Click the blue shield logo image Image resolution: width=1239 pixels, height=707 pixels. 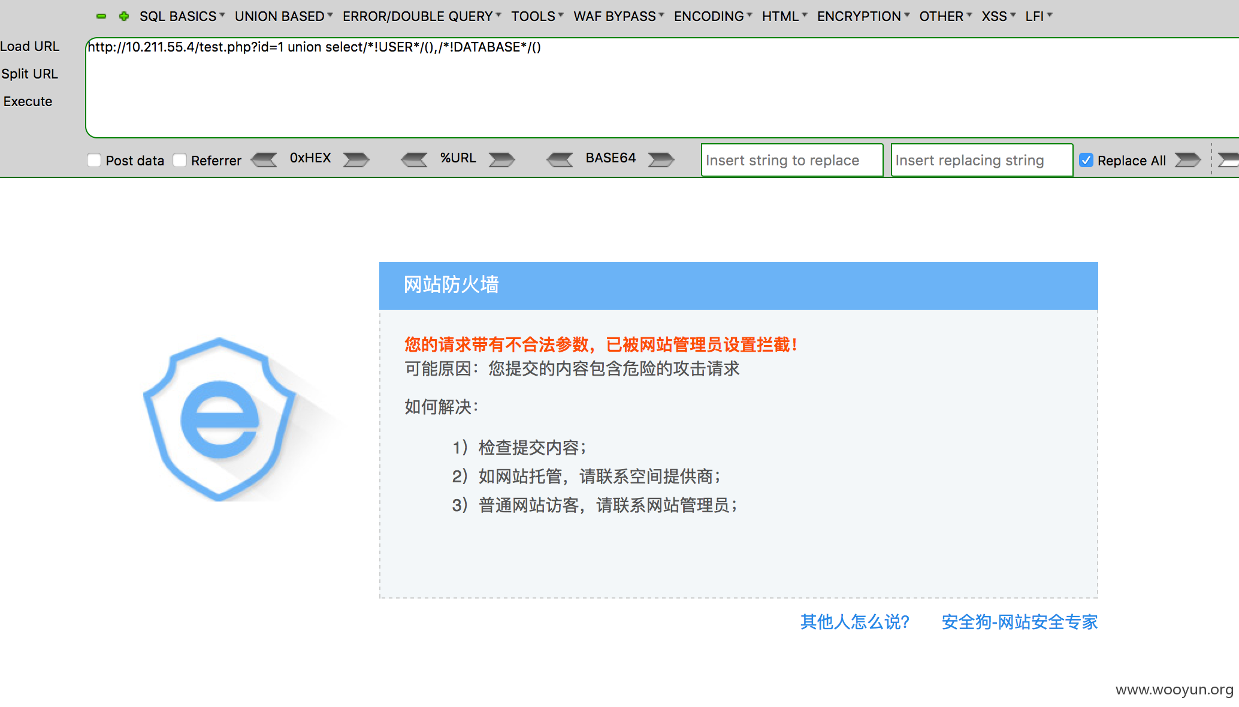[x=219, y=419]
